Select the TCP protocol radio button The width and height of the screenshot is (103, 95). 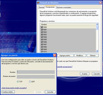[x=18, y=82]
